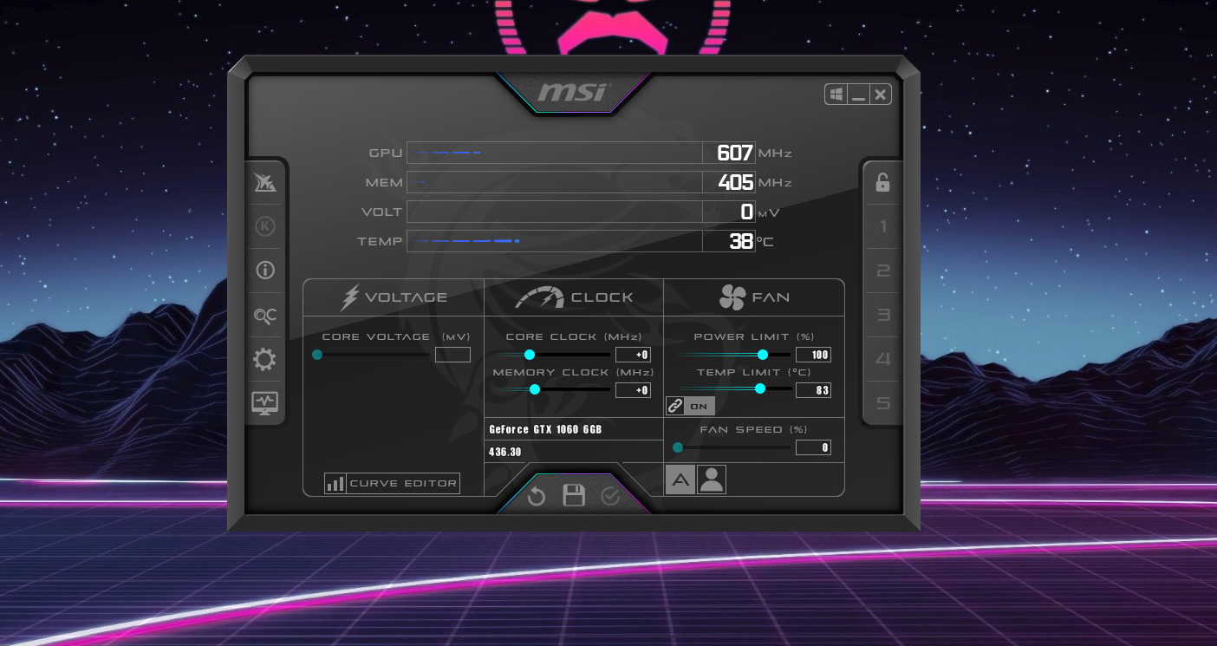
Task: Reset settings to default icon
Action: coord(537,496)
